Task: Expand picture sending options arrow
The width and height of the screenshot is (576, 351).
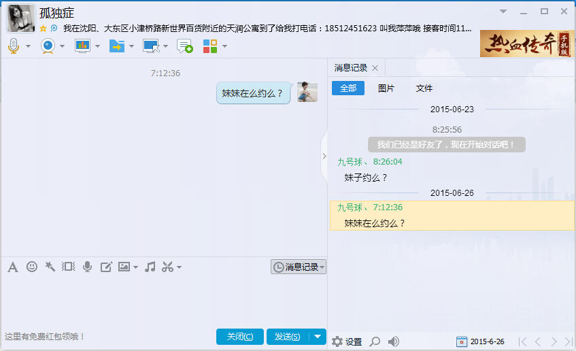Action: click(135, 267)
